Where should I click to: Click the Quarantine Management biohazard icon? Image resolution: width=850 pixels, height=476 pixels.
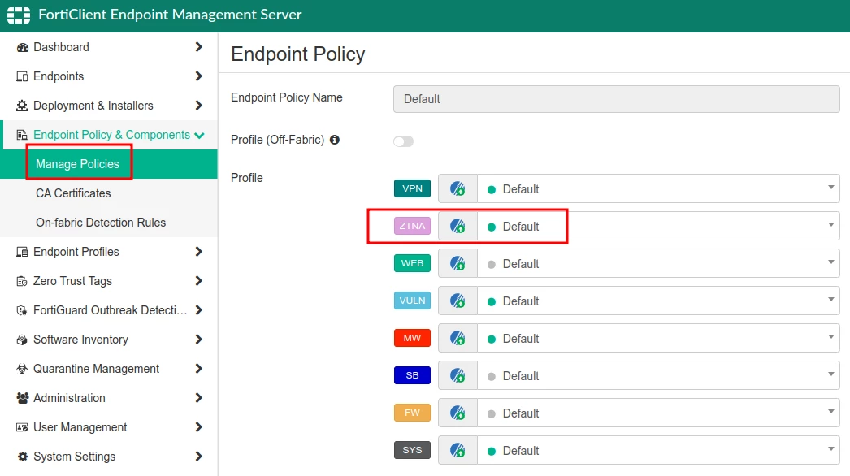point(22,370)
